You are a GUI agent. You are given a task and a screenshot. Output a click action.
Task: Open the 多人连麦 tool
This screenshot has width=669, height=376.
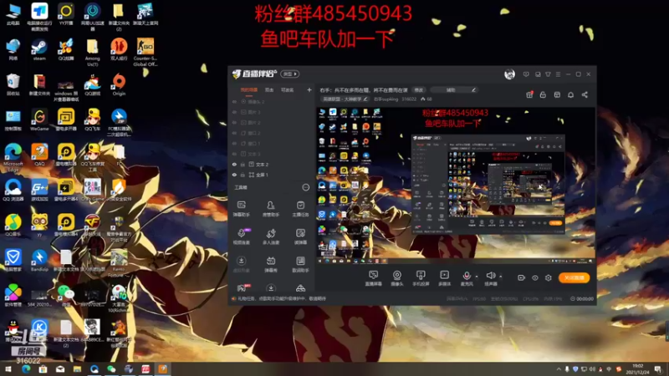tap(271, 236)
